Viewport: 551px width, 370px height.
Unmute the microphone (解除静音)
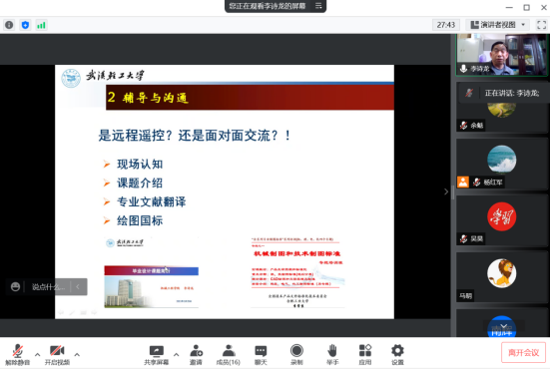[18, 355]
